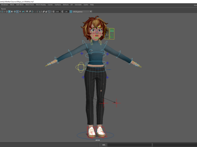Select the blue base circle control at feet
Image resolution: width=197 pixels, height=147 pixels.
pos(95,136)
